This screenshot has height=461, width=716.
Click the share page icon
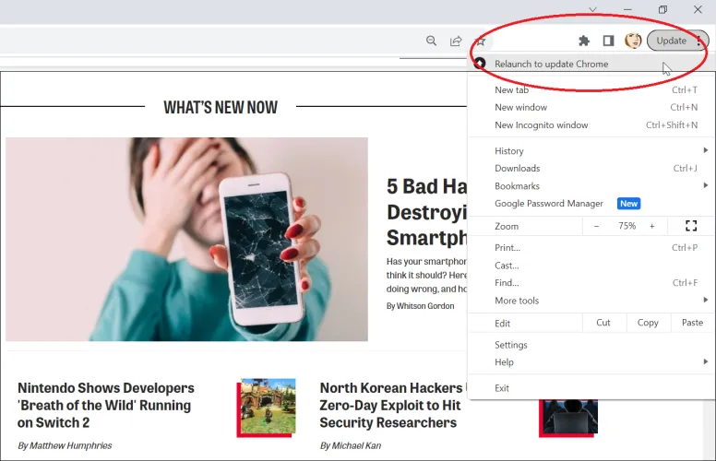(x=456, y=41)
